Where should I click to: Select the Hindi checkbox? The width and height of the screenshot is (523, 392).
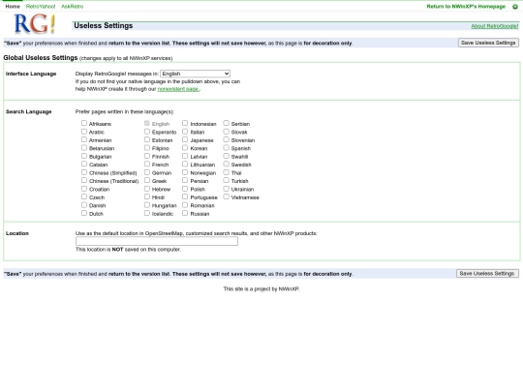(147, 196)
